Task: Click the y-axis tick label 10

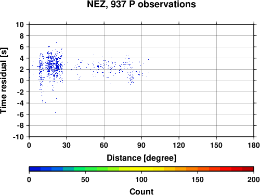Action: (x=20, y=24)
